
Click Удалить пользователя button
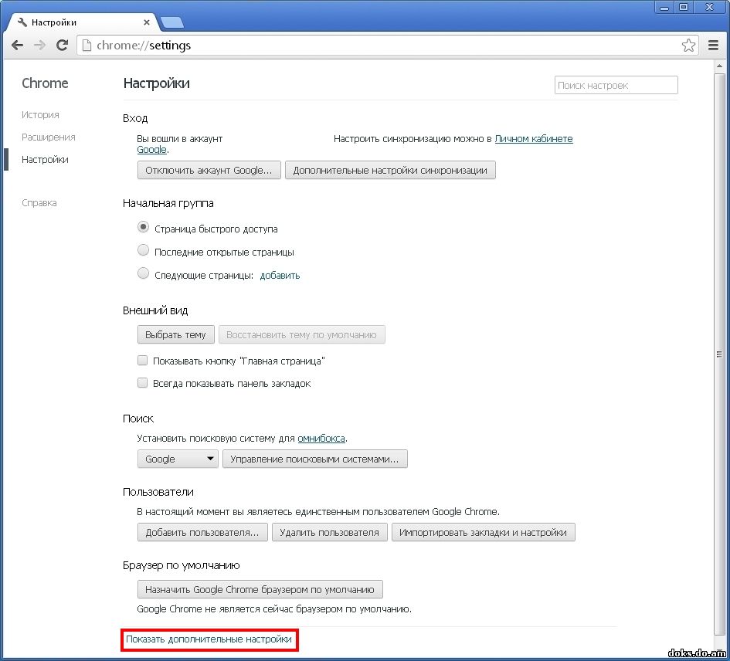pos(330,533)
